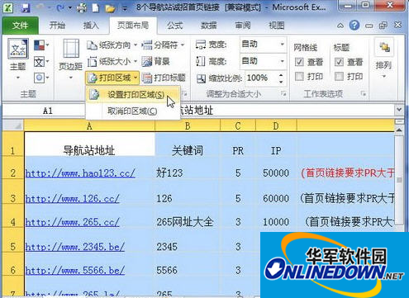Switch to the View (视图) tab
Screen dimensions: 409x298
pyautogui.click(x=276, y=26)
